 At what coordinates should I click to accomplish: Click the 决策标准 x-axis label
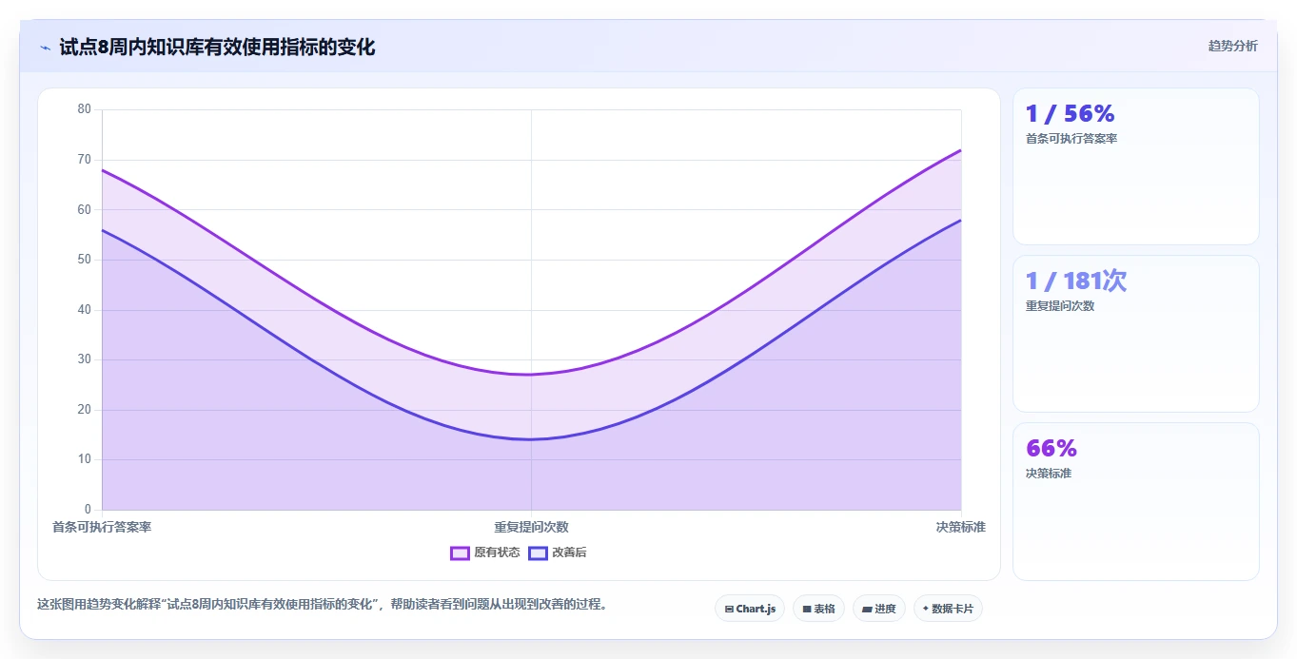click(x=961, y=527)
